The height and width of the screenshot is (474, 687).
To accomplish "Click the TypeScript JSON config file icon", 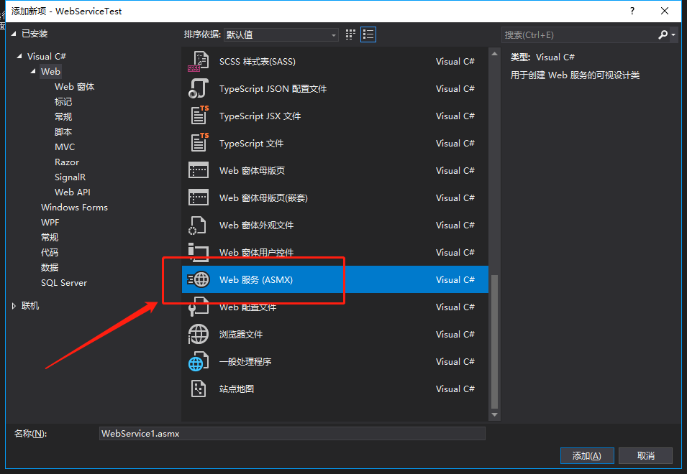I will 198,89.
